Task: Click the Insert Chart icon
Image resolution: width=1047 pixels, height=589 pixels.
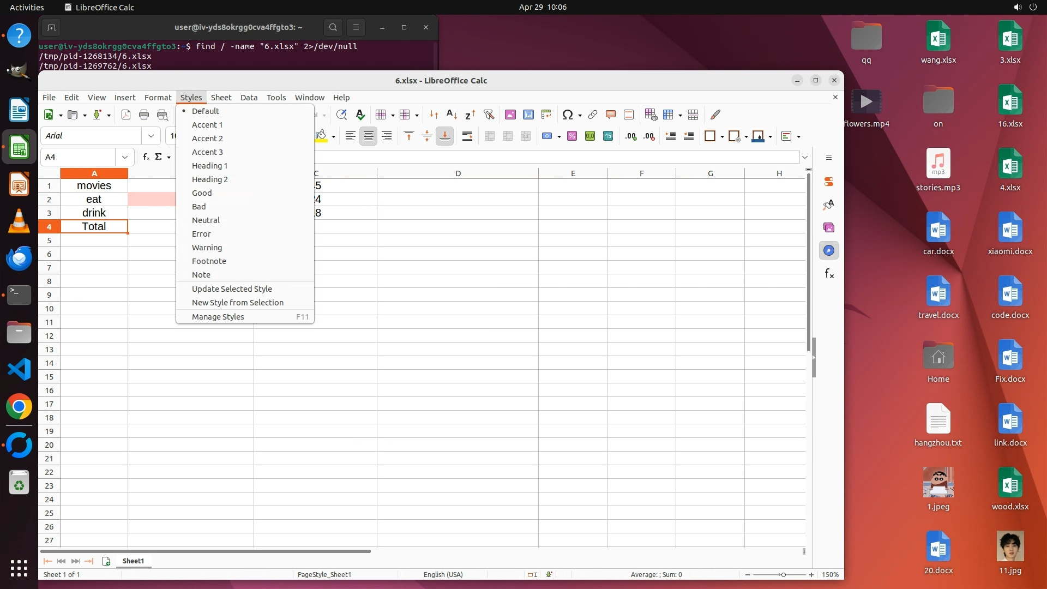Action: pyautogui.click(x=528, y=115)
